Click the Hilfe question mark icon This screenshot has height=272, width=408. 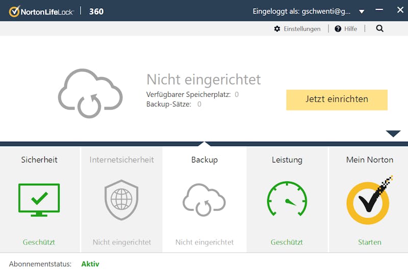pyautogui.click(x=338, y=29)
